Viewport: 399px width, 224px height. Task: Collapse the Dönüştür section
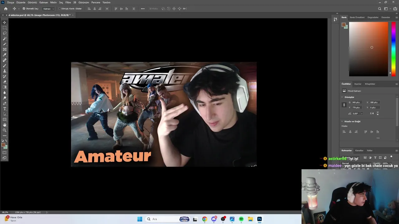coord(342,97)
